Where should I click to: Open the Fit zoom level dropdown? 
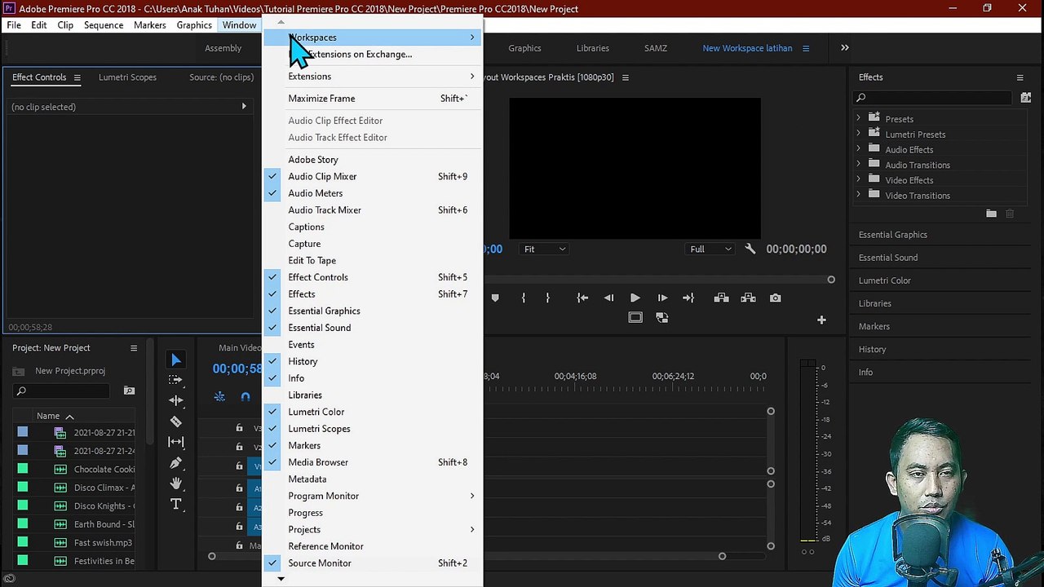pyautogui.click(x=544, y=249)
